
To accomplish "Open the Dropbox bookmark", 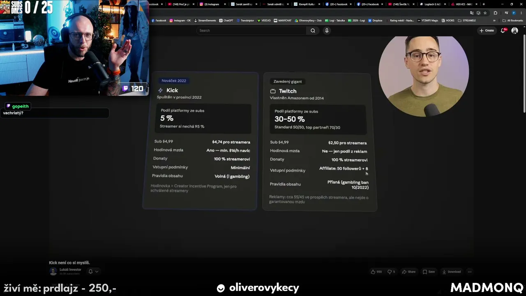I will tap(375, 20).
